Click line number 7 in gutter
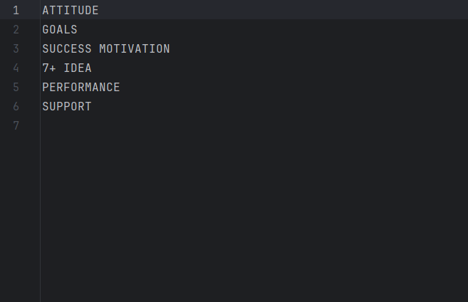This screenshot has width=468, height=302. click(16, 125)
